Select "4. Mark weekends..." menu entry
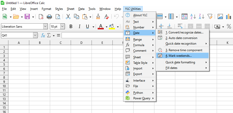 coord(179,56)
